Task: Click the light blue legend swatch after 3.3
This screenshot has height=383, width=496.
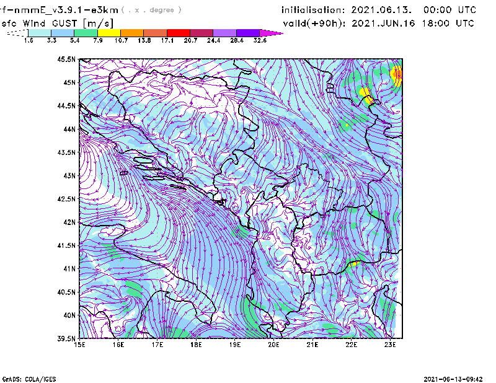Action: click(x=63, y=33)
